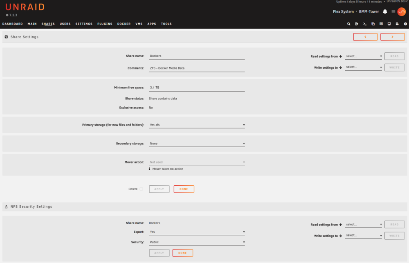This screenshot has height=263, width=409.
Task: Open the Primary storage dropdown
Action: pos(197,125)
